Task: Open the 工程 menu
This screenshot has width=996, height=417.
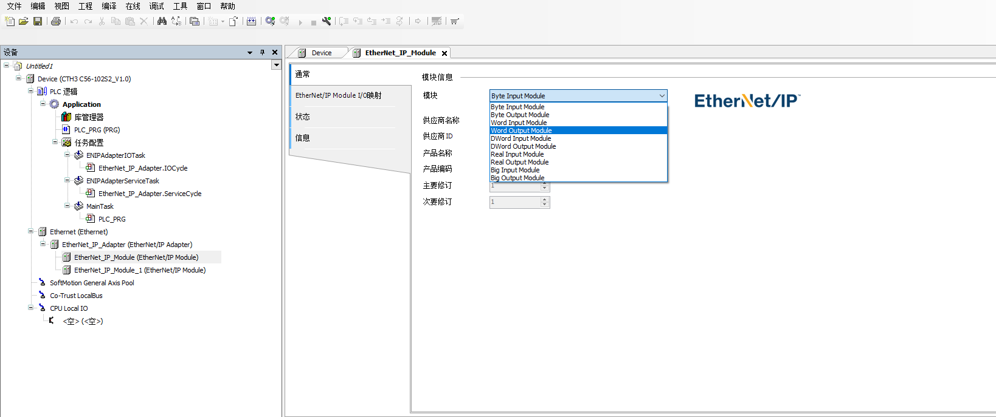Action: [x=85, y=6]
